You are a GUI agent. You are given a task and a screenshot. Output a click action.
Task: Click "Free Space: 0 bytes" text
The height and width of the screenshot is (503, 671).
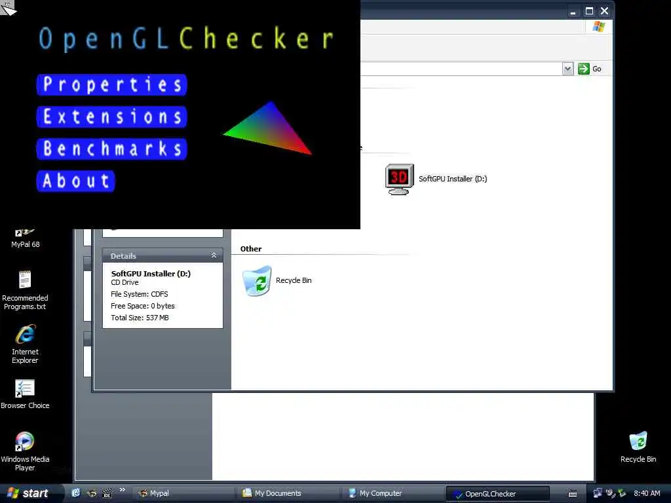pyautogui.click(x=143, y=306)
